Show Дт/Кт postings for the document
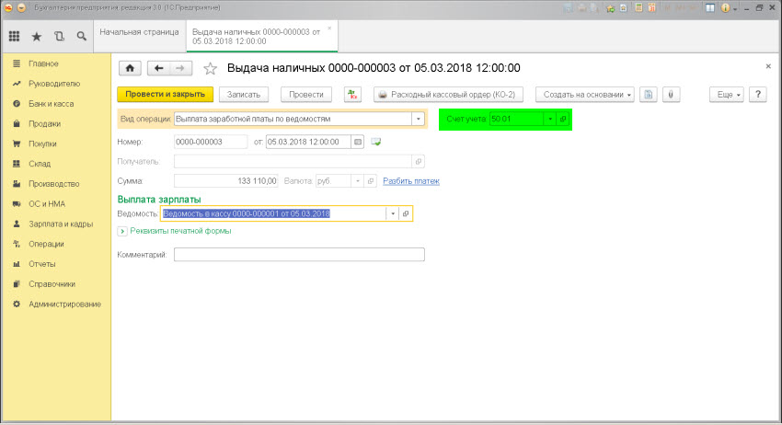Screen dimensions: 782x425 point(352,94)
